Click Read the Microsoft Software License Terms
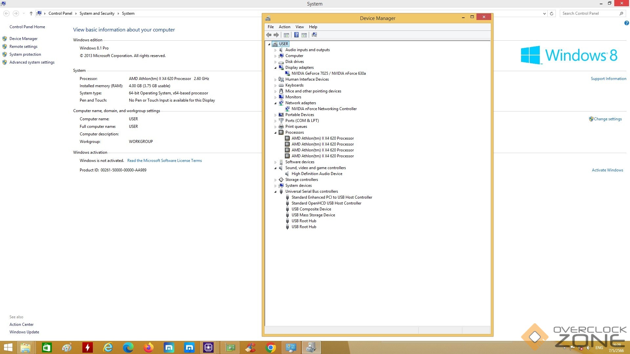 pyautogui.click(x=164, y=161)
